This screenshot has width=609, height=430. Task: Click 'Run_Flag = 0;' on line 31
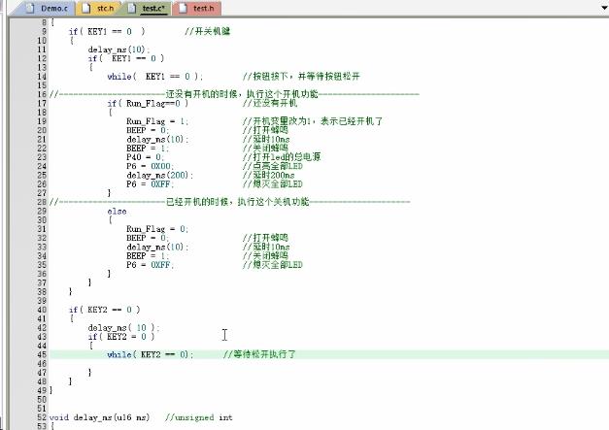coord(157,229)
